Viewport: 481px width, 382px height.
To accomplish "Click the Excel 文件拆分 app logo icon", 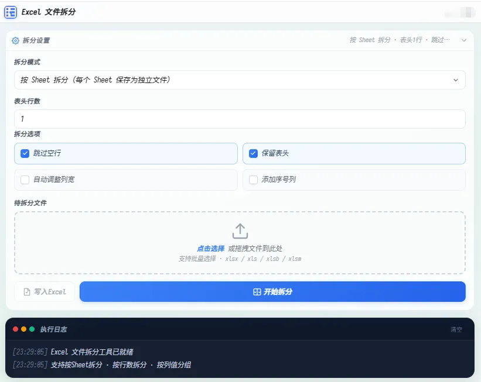I will (11, 12).
